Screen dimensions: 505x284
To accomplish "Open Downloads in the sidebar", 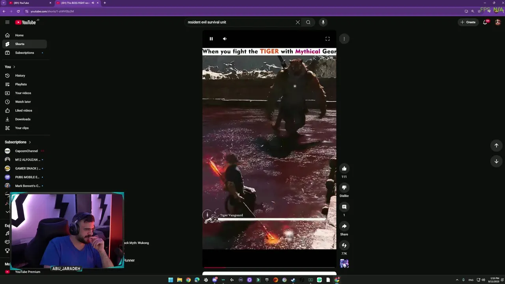I will [x=24, y=119].
